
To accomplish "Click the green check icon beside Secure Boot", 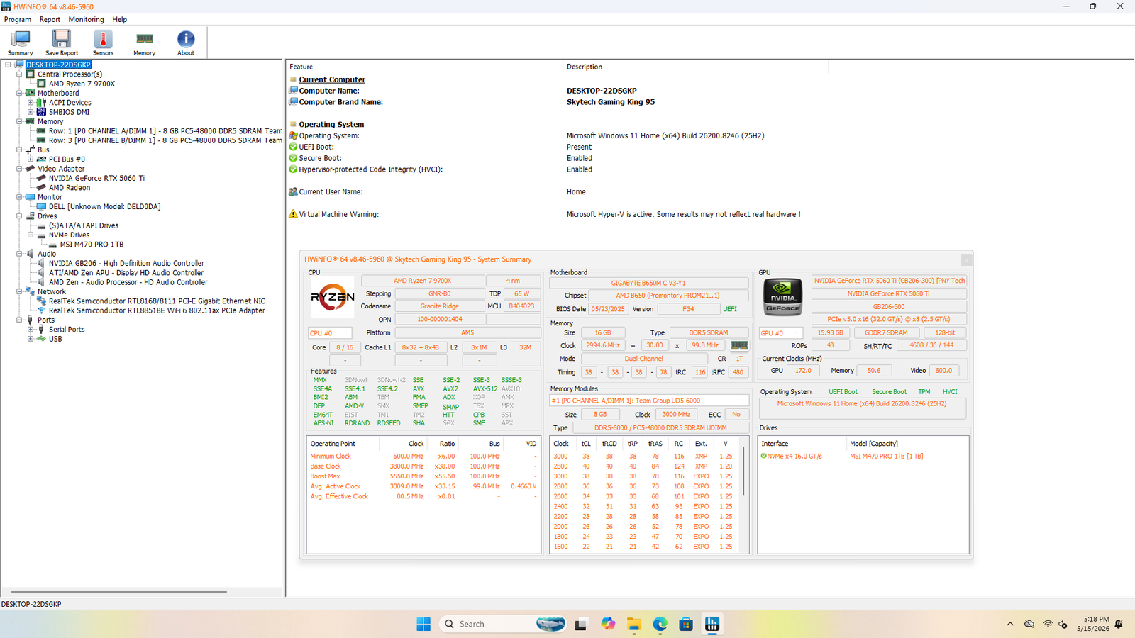I will [293, 158].
